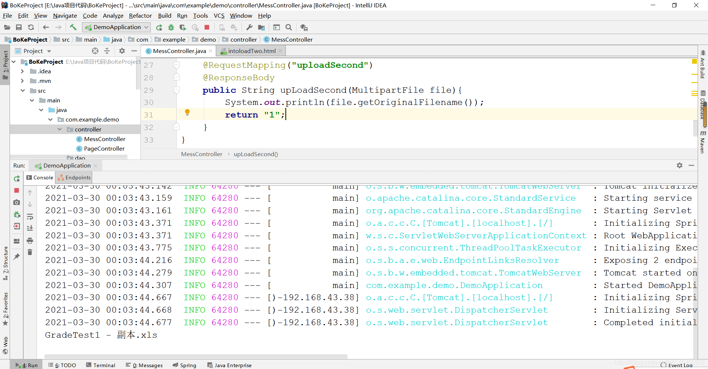Open the TODO tool window

62,365
